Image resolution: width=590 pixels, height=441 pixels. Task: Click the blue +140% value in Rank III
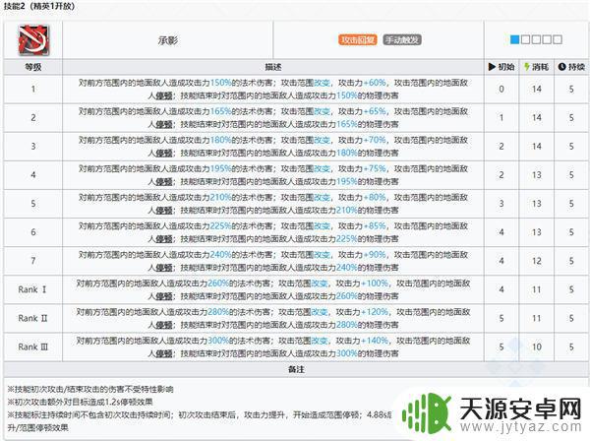[x=375, y=341]
